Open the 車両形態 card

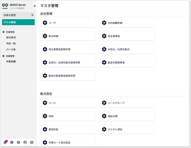68,129
